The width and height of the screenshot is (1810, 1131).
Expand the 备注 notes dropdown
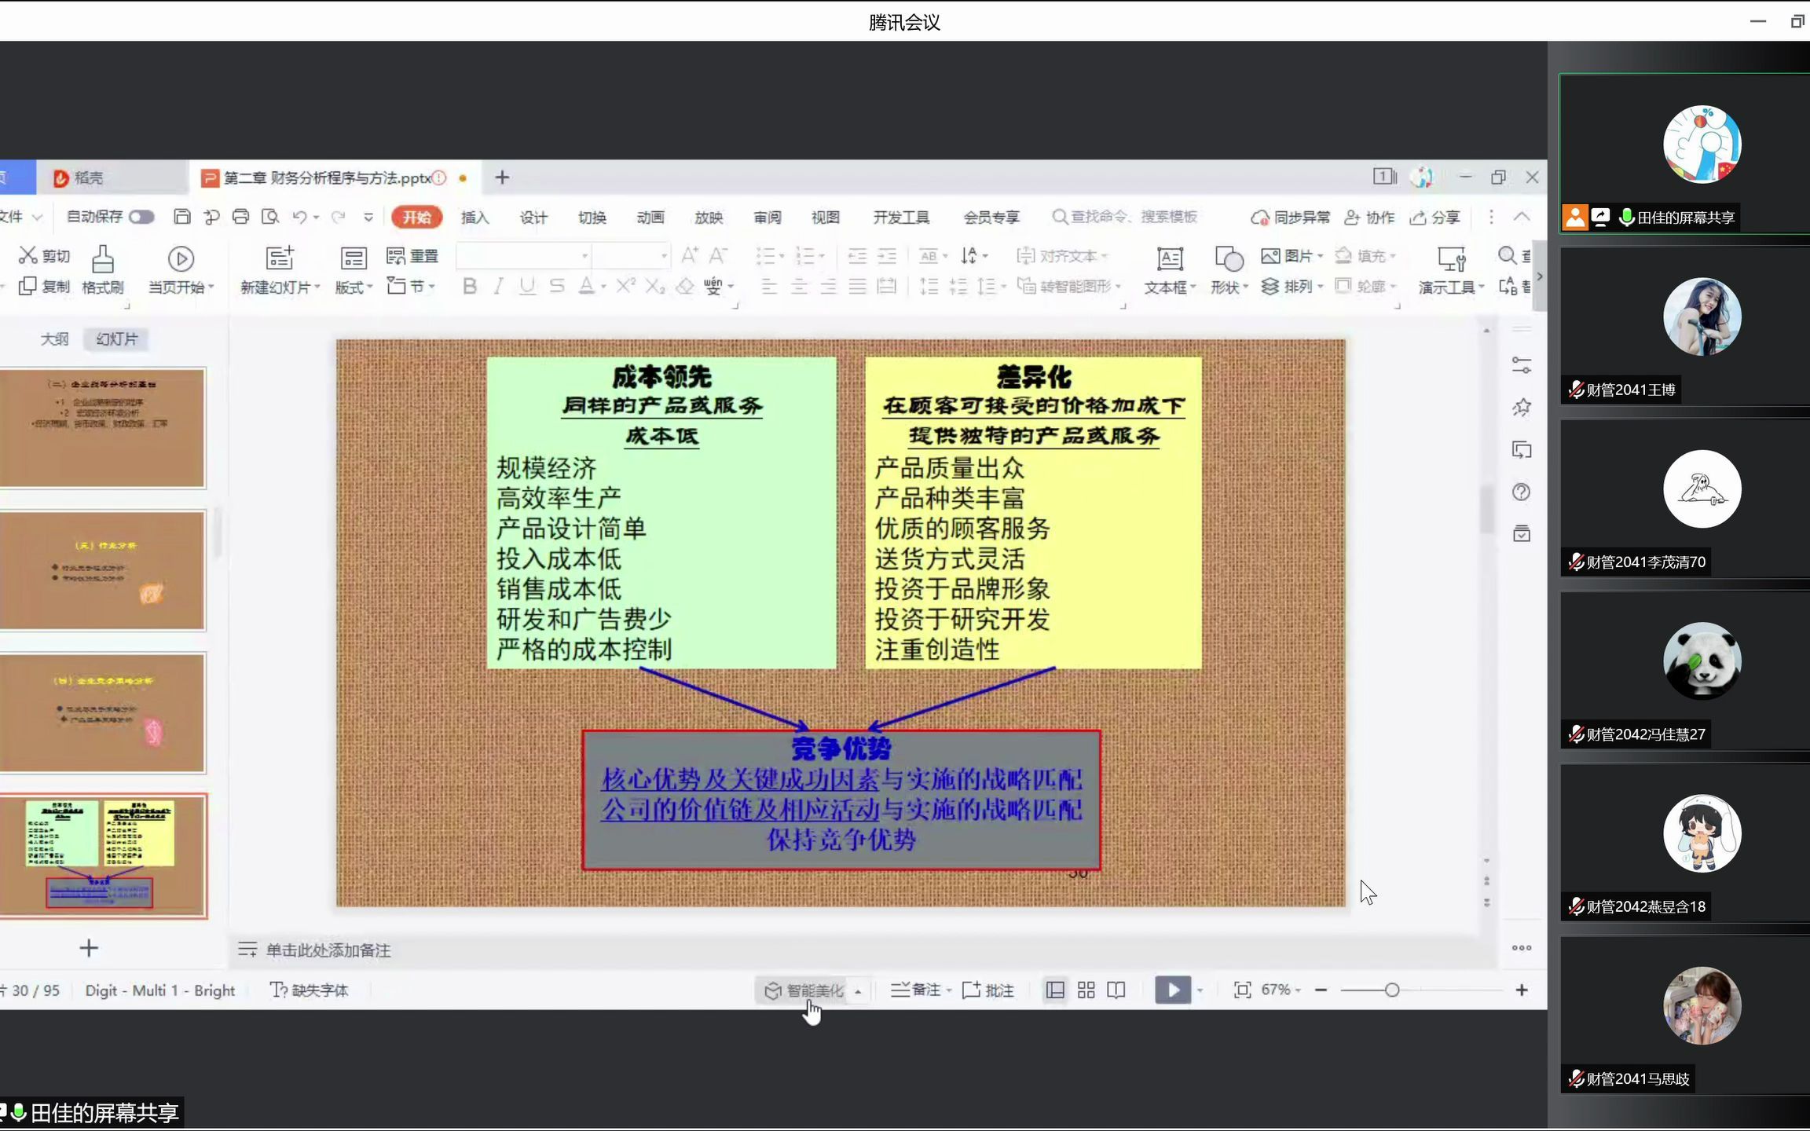(919, 990)
